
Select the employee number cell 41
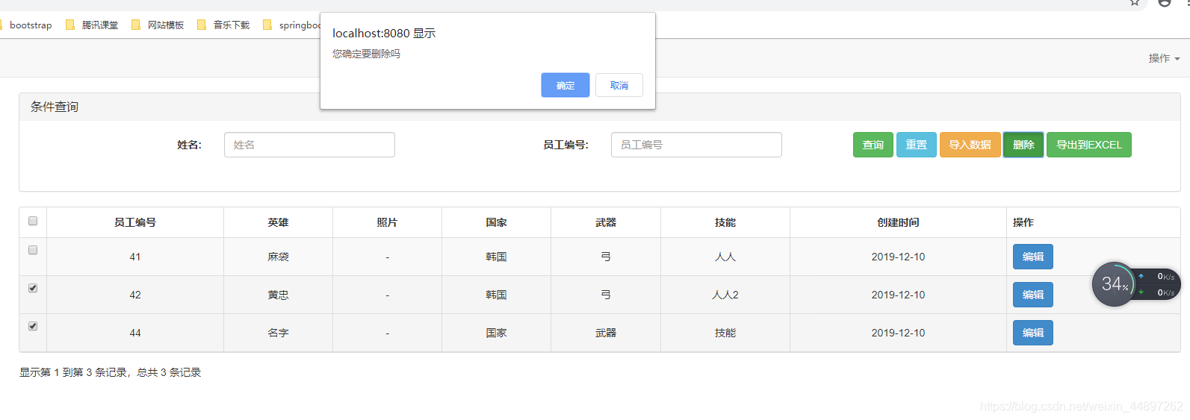[x=135, y=257]
